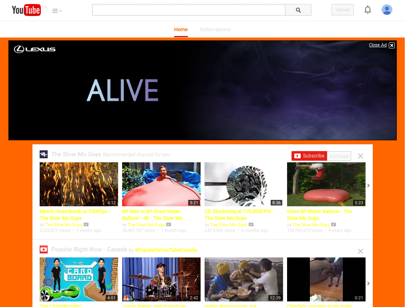Focus the YouTube search box
This screenshot has height=307, width=410.
tap(189, 10)
